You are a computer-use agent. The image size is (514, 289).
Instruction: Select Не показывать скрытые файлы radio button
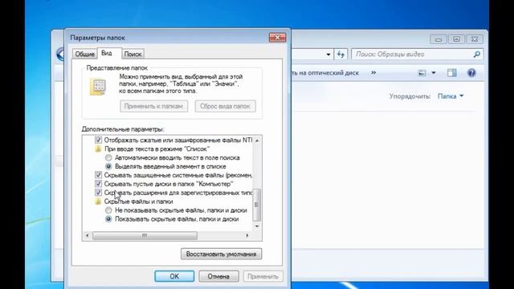click(108, 210)
